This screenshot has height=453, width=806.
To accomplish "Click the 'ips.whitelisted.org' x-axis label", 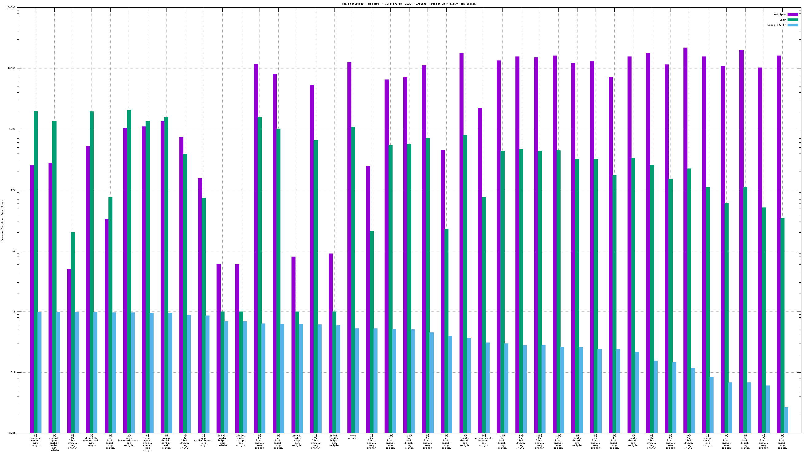I will click(204, 440).
